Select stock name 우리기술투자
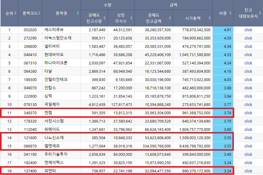Screen dimensions: 263x175 coord(56,154)
